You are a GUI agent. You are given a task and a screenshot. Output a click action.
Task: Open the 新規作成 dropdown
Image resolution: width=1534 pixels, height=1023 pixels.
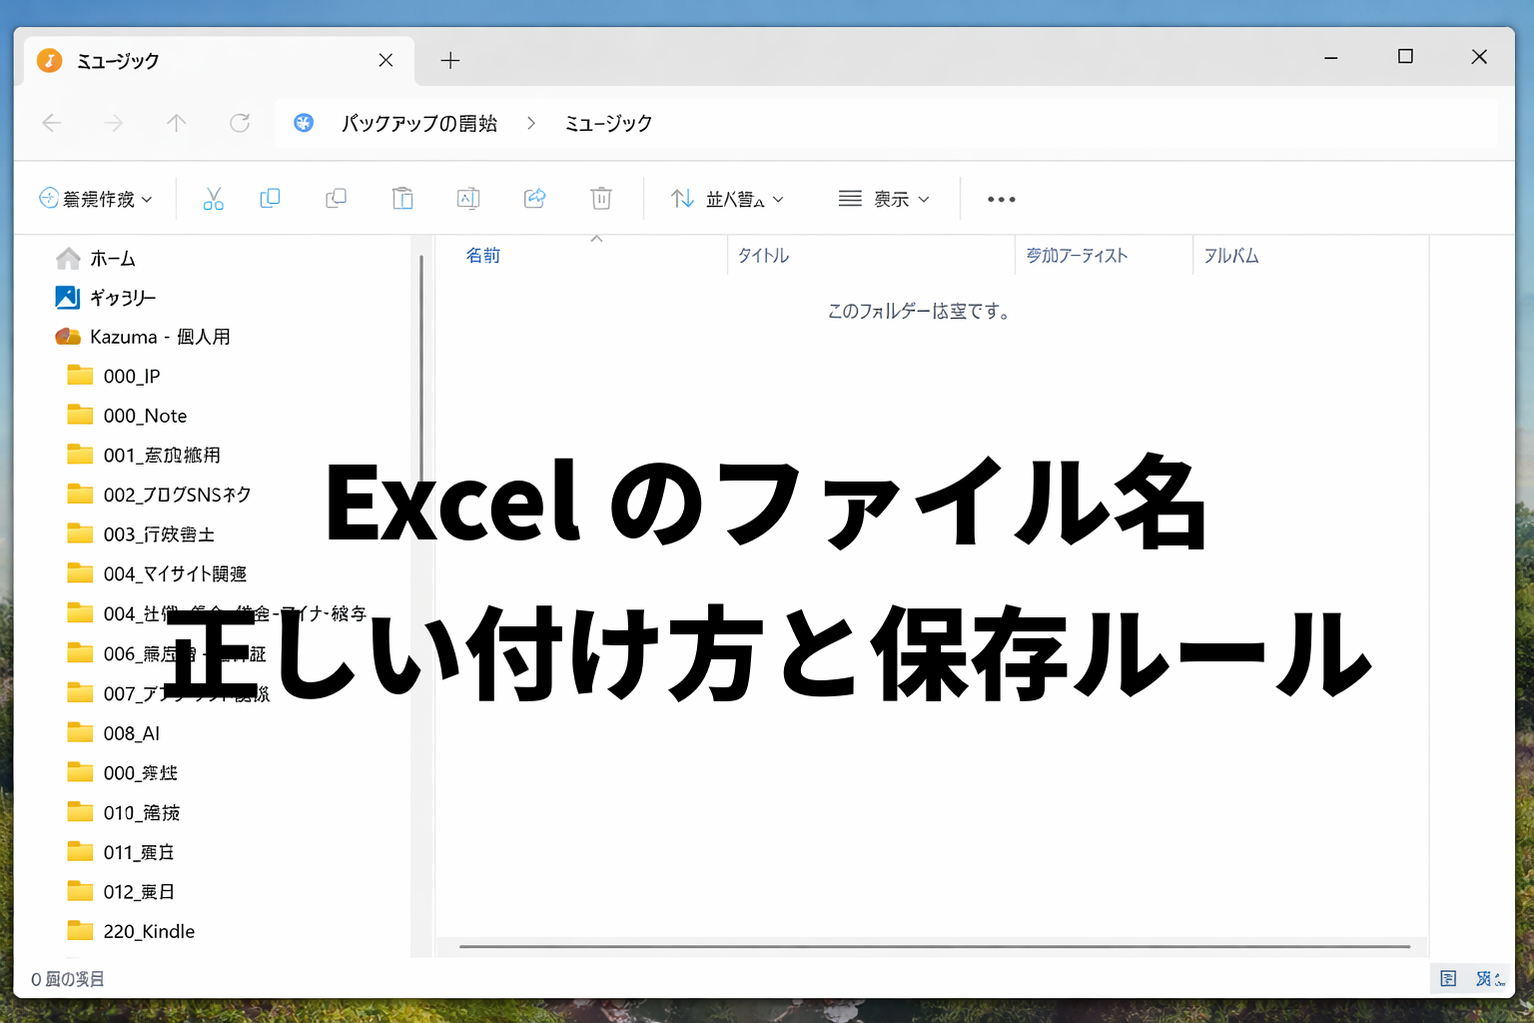click(96, 199)
